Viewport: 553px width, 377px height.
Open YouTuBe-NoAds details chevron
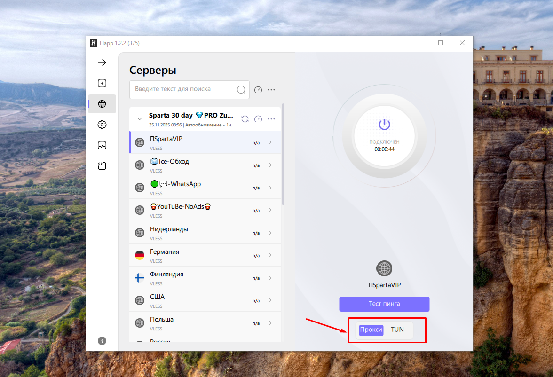point(270,210)
